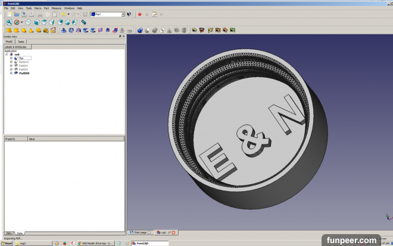
Task: Select the Measure distance ruler icon
Action: coord(84,22)
